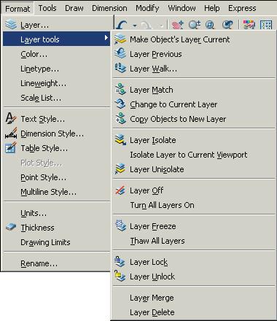The height and width of the screenshot is (321, 277).
Task: Open the Help menu
Action: 211,8
